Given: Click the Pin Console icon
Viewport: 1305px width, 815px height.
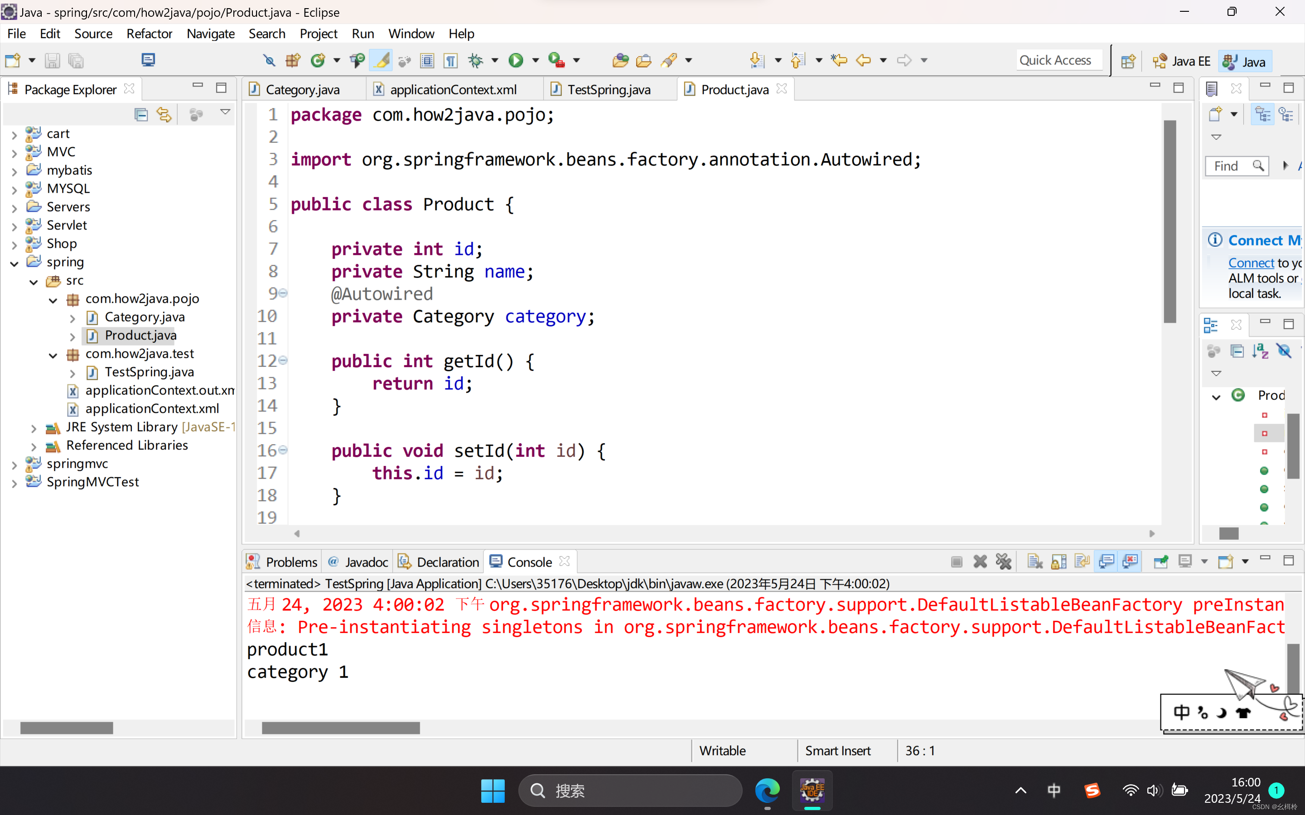Looking at the screenshot, I should [1160, 561].
